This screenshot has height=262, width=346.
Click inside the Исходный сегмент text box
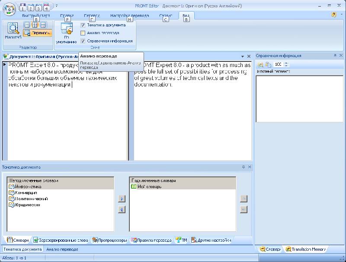tap(299, 99)
